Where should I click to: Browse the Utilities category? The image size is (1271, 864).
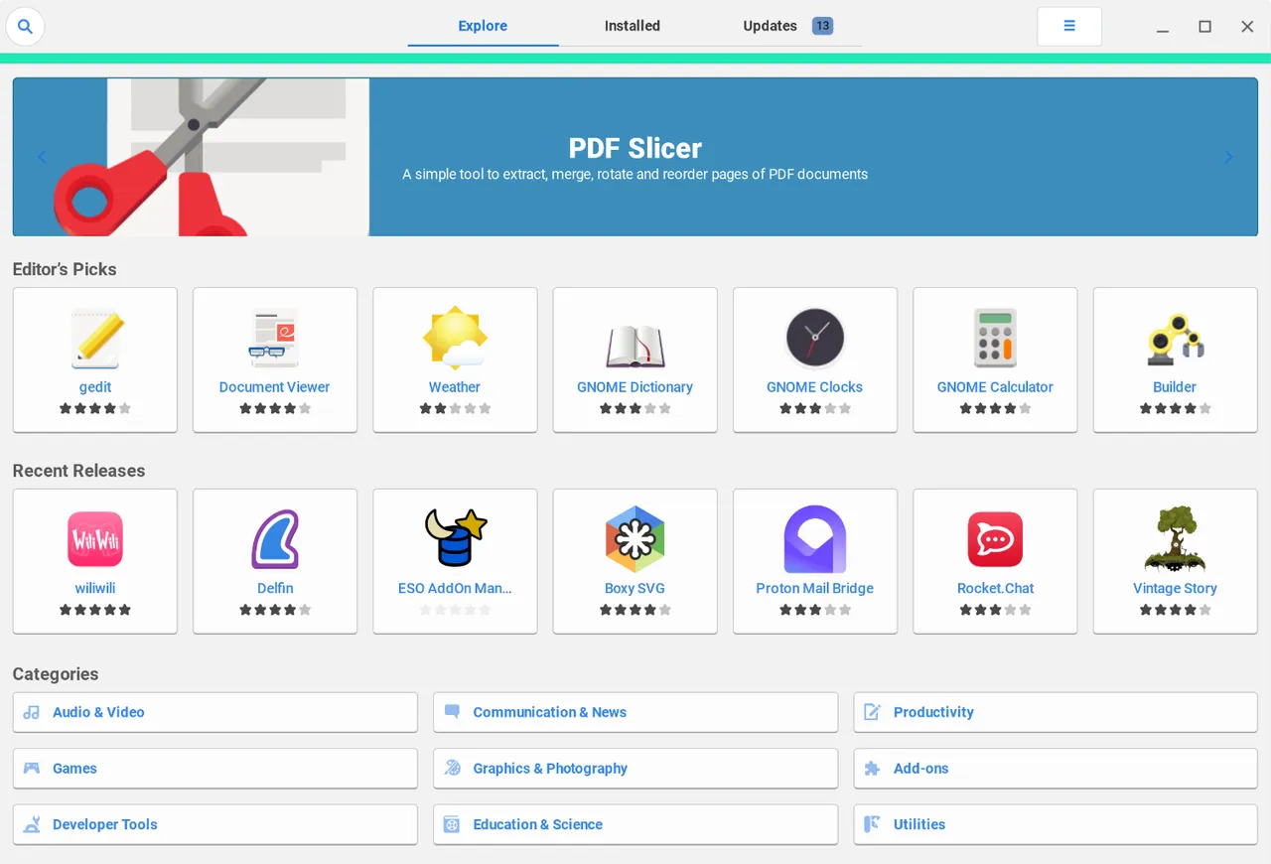point(1056,824)
